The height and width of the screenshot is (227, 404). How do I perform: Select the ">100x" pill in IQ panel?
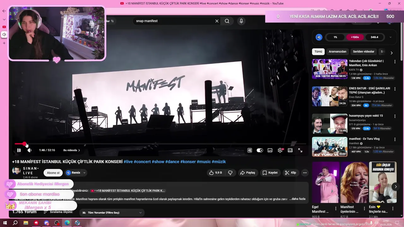click(355, 37)
